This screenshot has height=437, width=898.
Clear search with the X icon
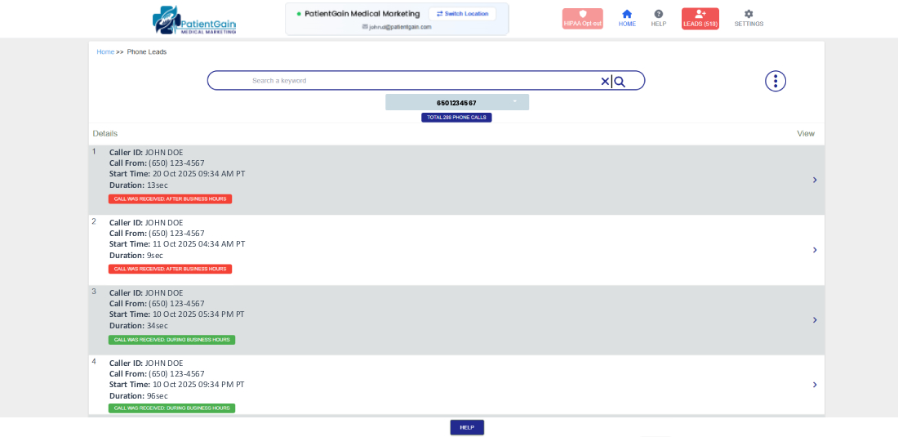[x=605, y=82]
